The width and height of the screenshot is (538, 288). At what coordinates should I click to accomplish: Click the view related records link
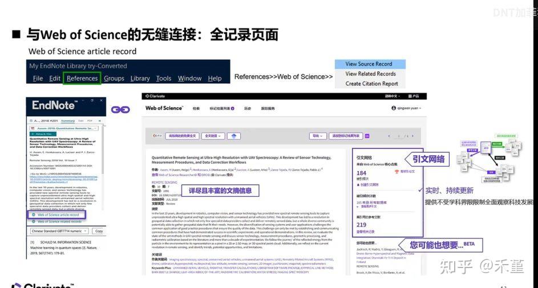click(365, 232)
